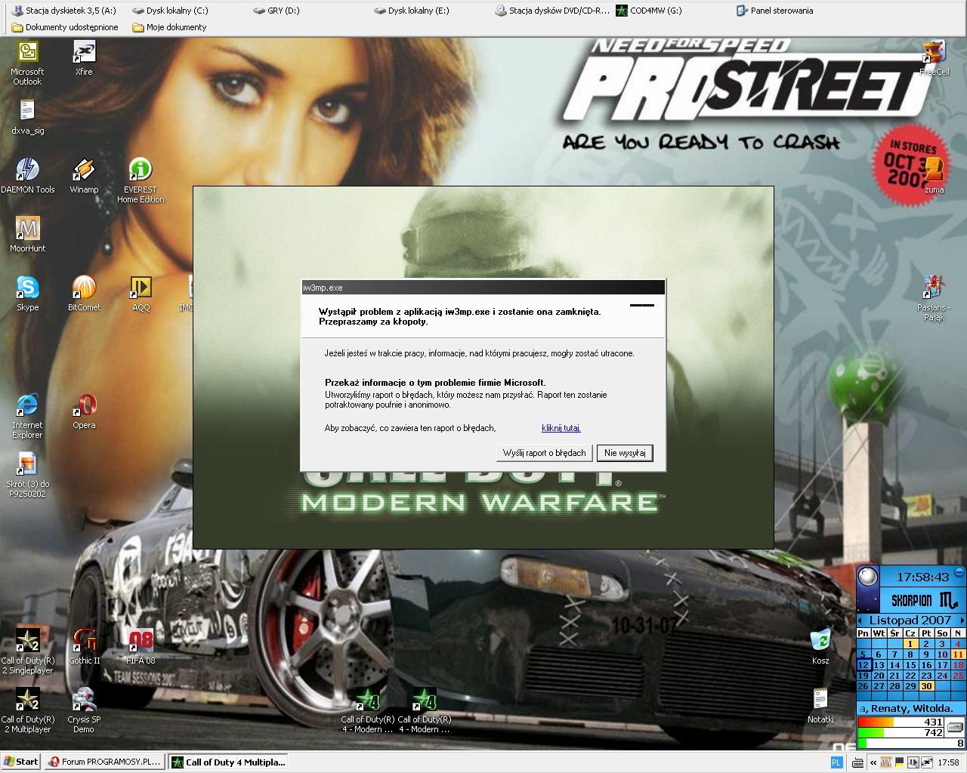Open the Kosz recycle bin
967x773 pixels.
point(820,647)
